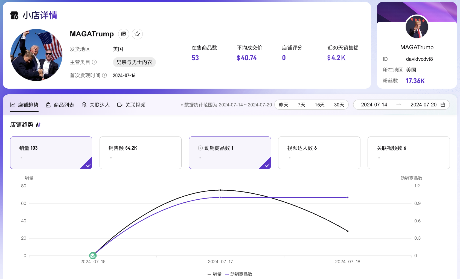Screen dimensions: 460x279
Task: Click the shop store icon beside 小店详情
Action: [x=14, y=15]
